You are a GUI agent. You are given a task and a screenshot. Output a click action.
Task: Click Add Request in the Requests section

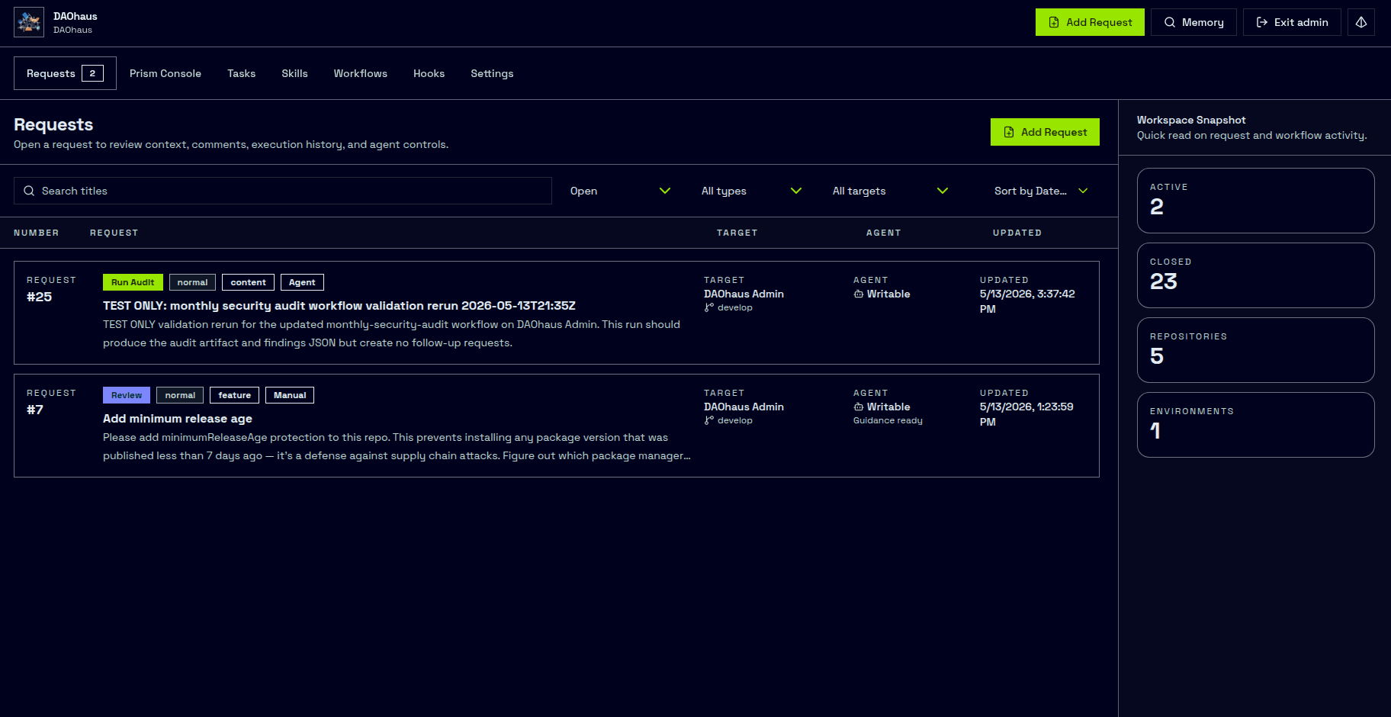[x=1045, y=132]
